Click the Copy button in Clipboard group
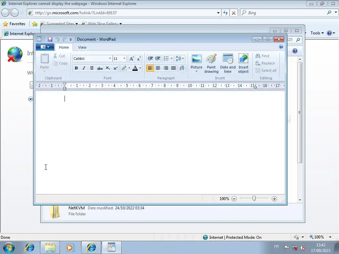 60,63
